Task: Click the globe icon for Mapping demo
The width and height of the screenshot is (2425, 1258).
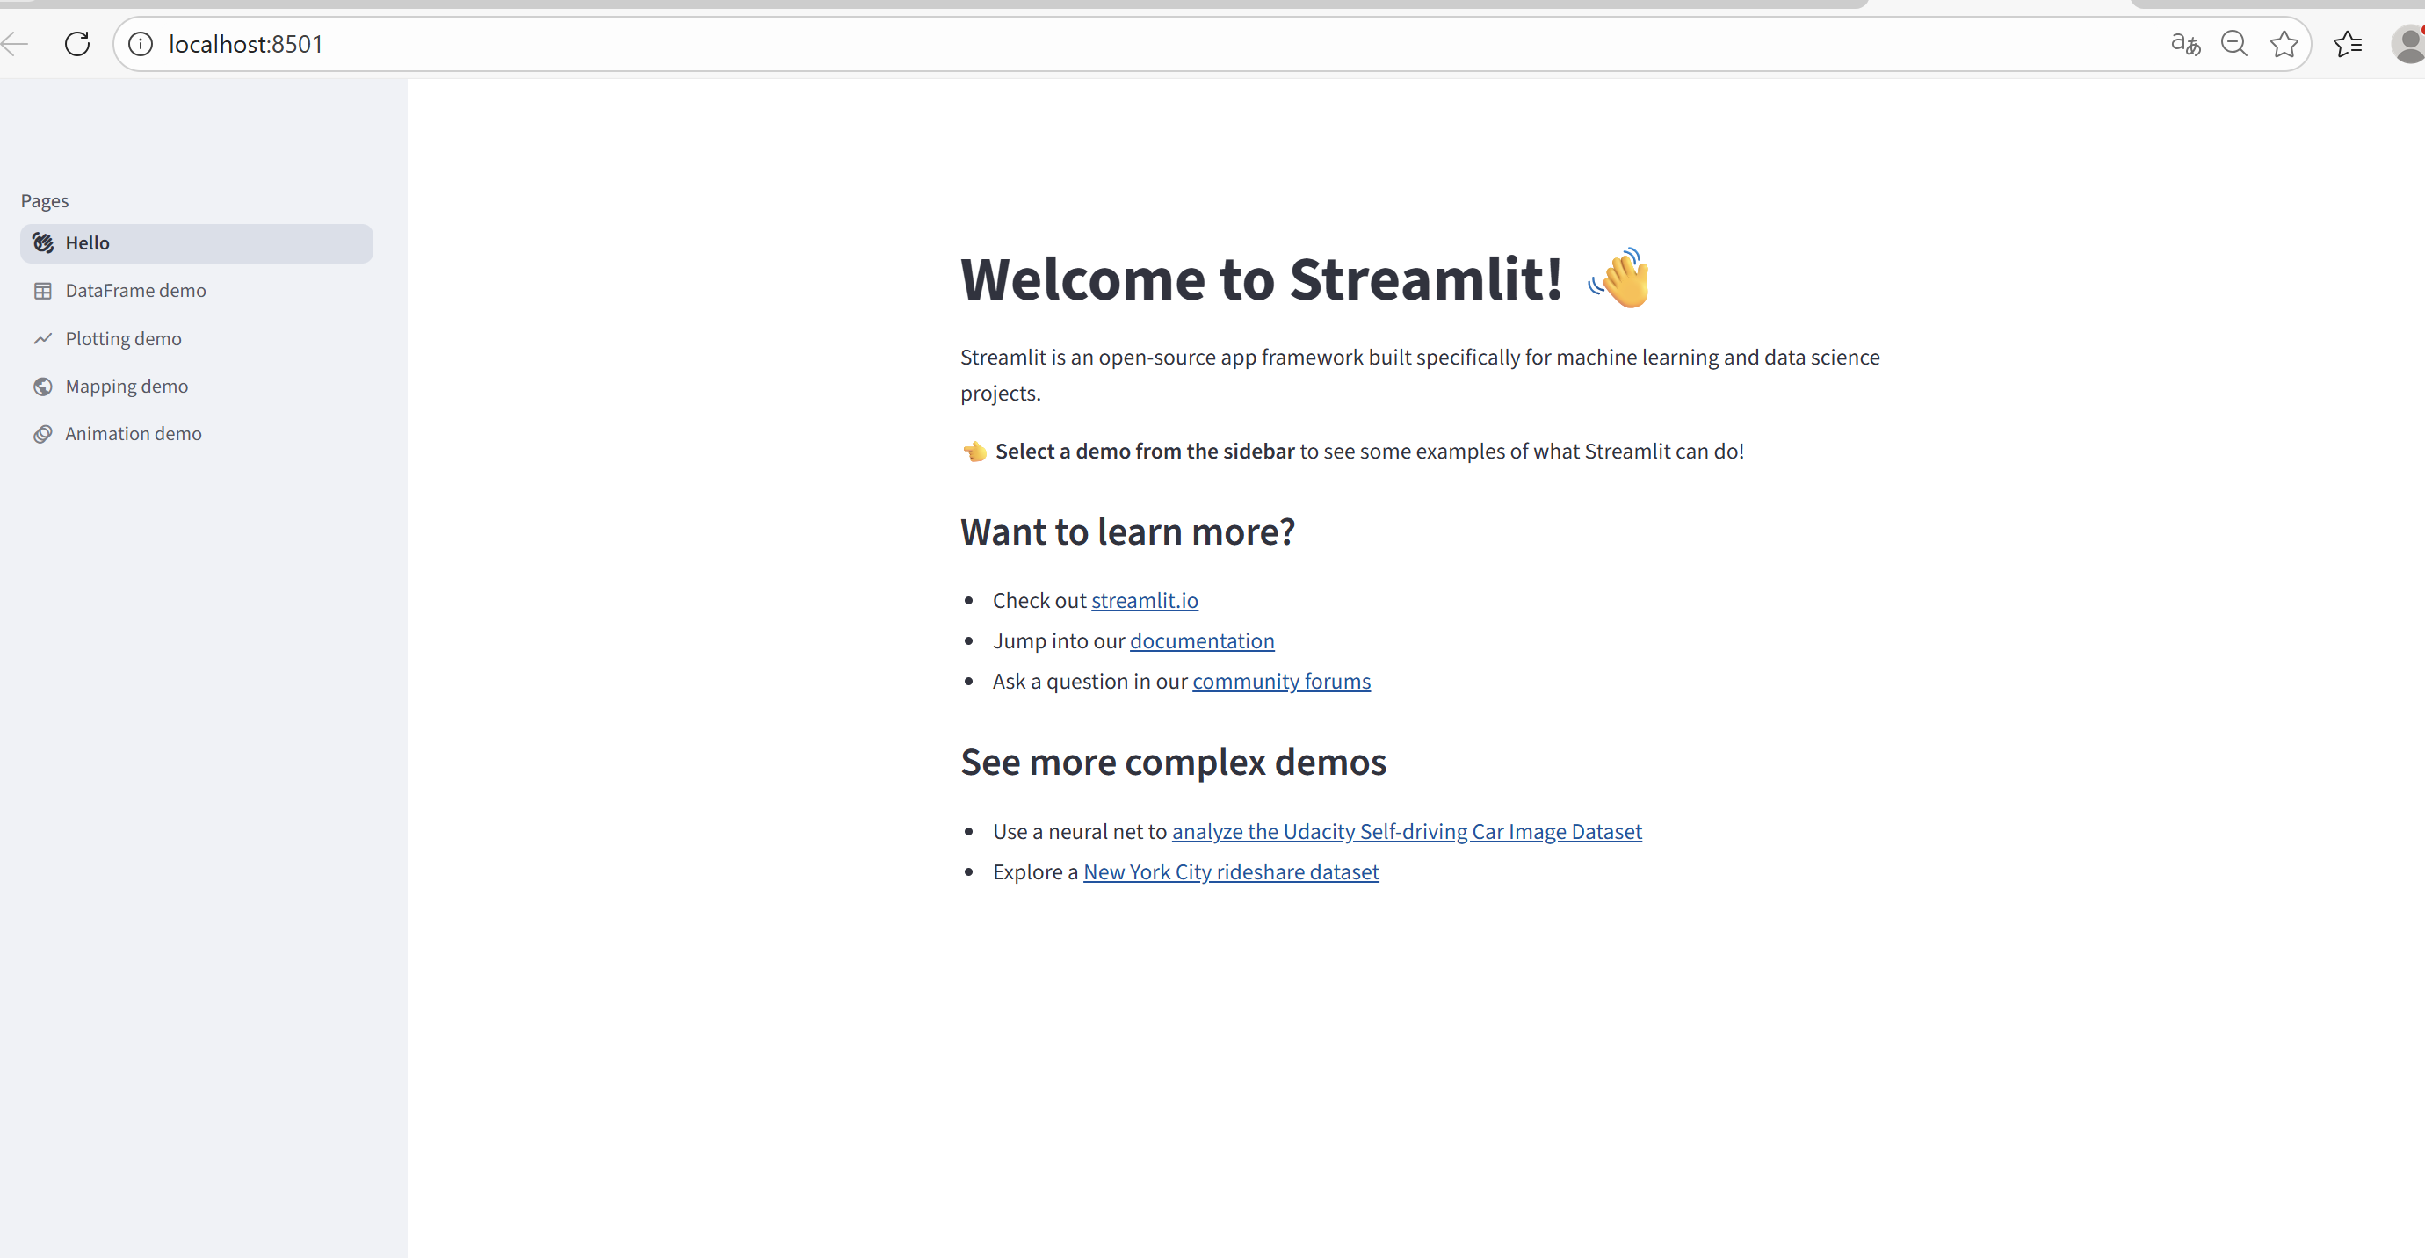Action: point(43,387)
